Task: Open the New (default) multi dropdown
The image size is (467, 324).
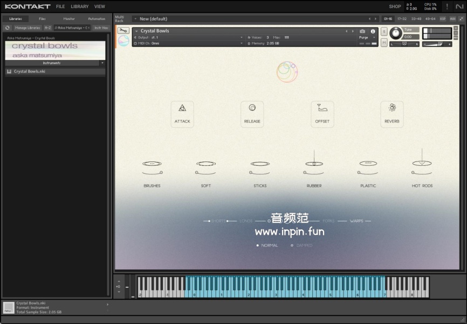Action: point(135,19)
